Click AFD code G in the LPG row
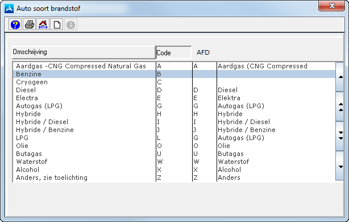 [x=196, y=138]
